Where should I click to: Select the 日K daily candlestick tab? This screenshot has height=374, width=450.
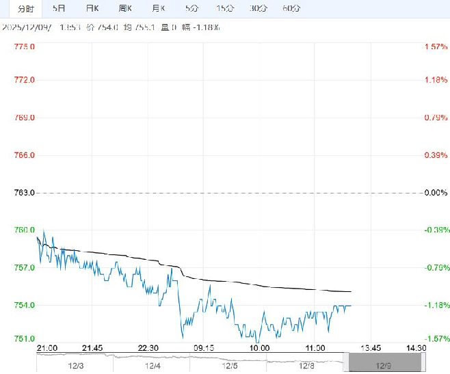click(92, 8)
